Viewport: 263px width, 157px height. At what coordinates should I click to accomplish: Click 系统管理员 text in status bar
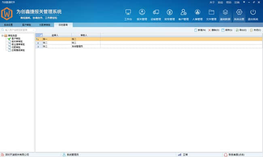(72, 155)
